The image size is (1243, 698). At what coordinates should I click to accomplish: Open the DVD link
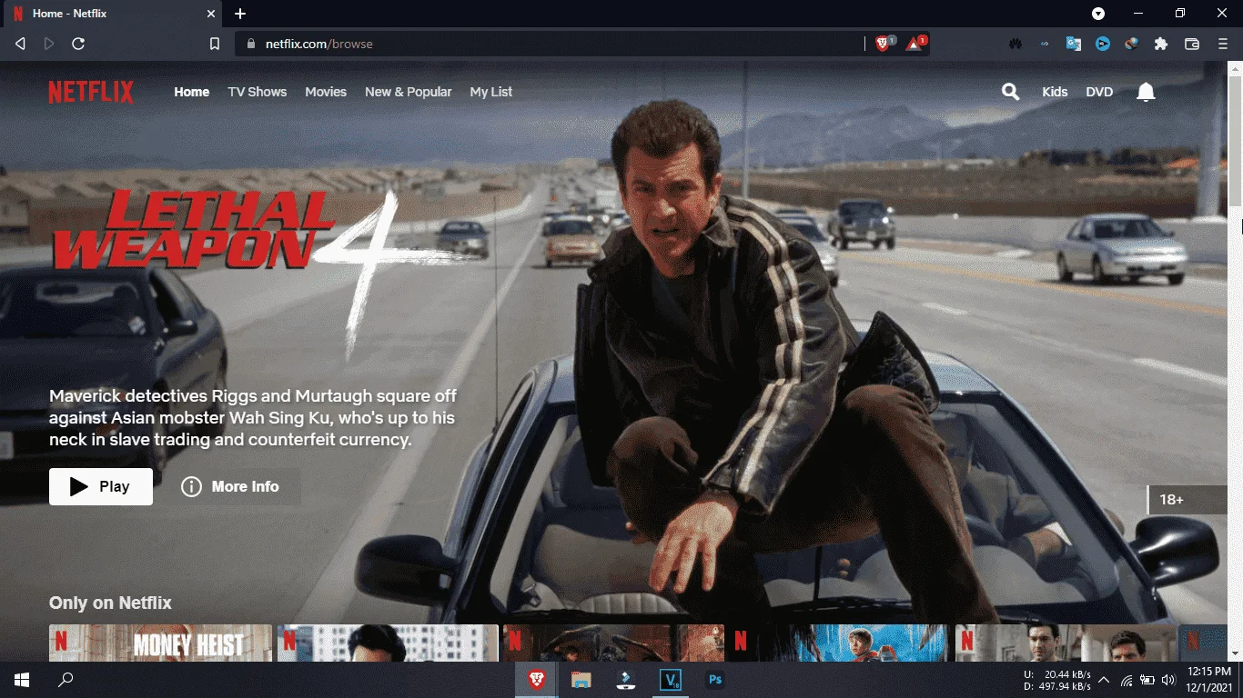coord(1099,92)
